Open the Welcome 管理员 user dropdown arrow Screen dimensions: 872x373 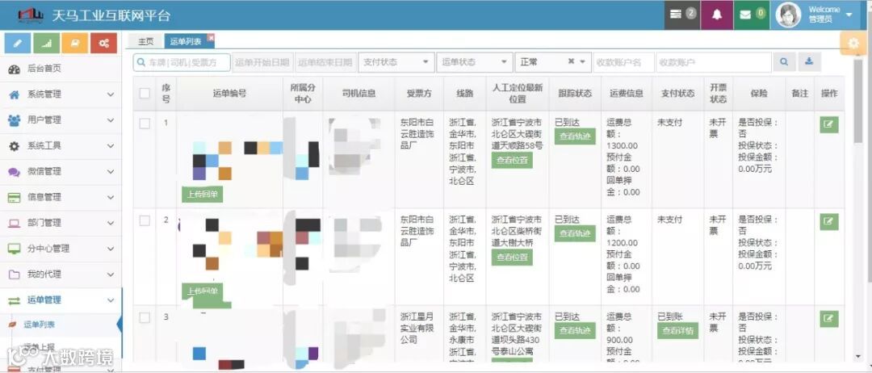pyautogui.click(x=849, y=15)
